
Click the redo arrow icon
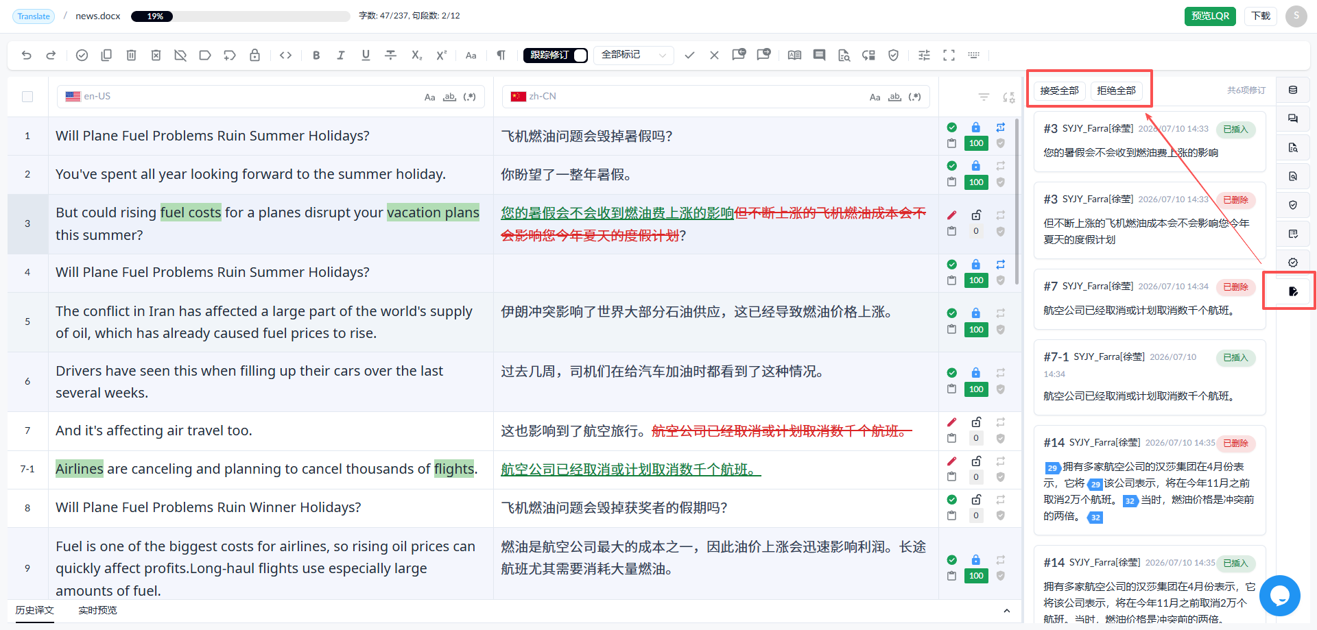[x=51, y=56]
